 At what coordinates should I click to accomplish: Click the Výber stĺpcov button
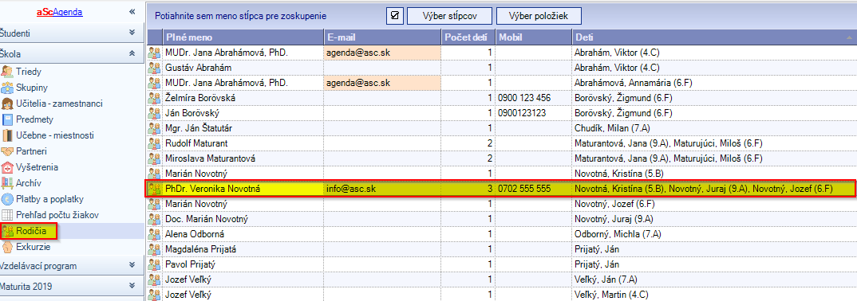tap(450, 16)
